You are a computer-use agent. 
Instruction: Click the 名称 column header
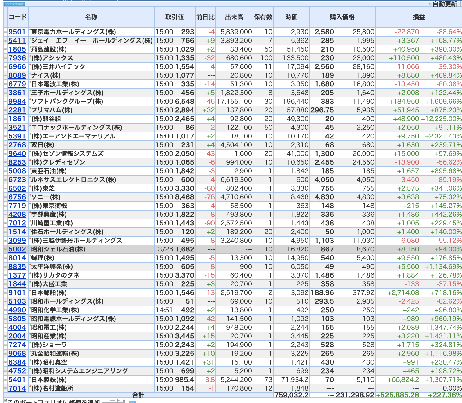(91, 17)
